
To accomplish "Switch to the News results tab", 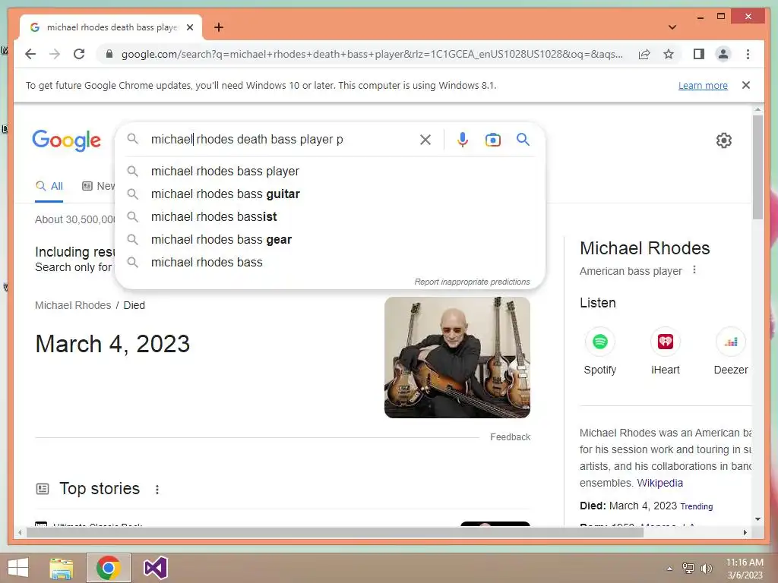I will (98, 187).
